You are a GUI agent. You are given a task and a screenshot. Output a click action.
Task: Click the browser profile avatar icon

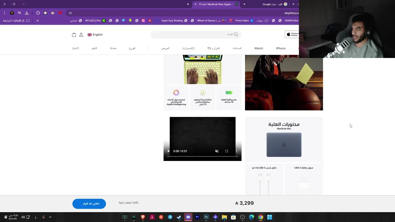point(12,13)
